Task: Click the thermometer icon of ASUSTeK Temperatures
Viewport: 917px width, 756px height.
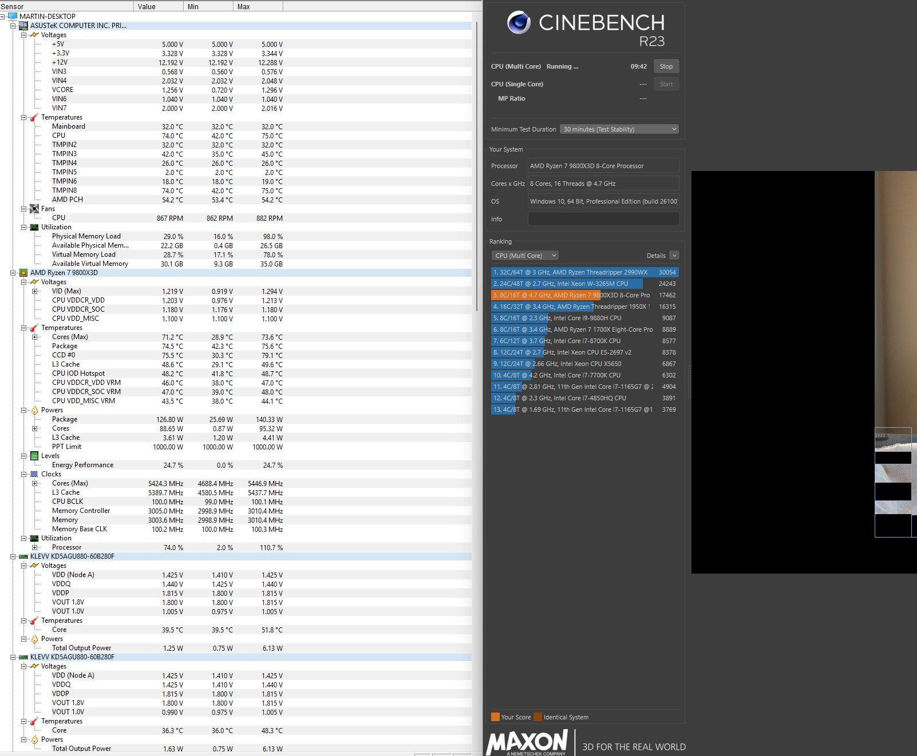Action: pyautogui.click(x=34, y=117)
